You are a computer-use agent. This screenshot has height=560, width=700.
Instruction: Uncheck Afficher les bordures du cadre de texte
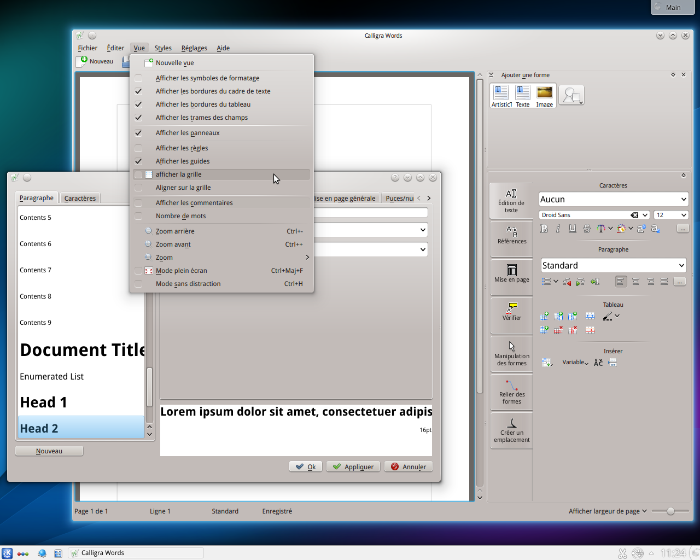221,91
